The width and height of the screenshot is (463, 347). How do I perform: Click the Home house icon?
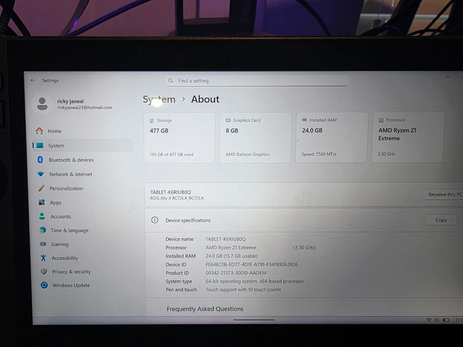40,131
